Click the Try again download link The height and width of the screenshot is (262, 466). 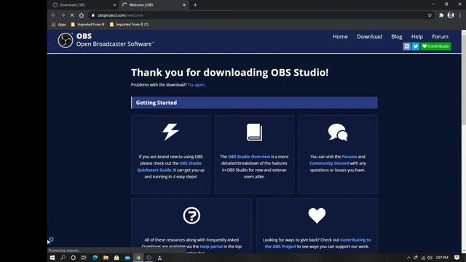(196, 84)
